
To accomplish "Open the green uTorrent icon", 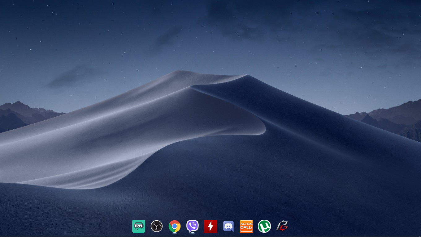I will click(264, 226).
